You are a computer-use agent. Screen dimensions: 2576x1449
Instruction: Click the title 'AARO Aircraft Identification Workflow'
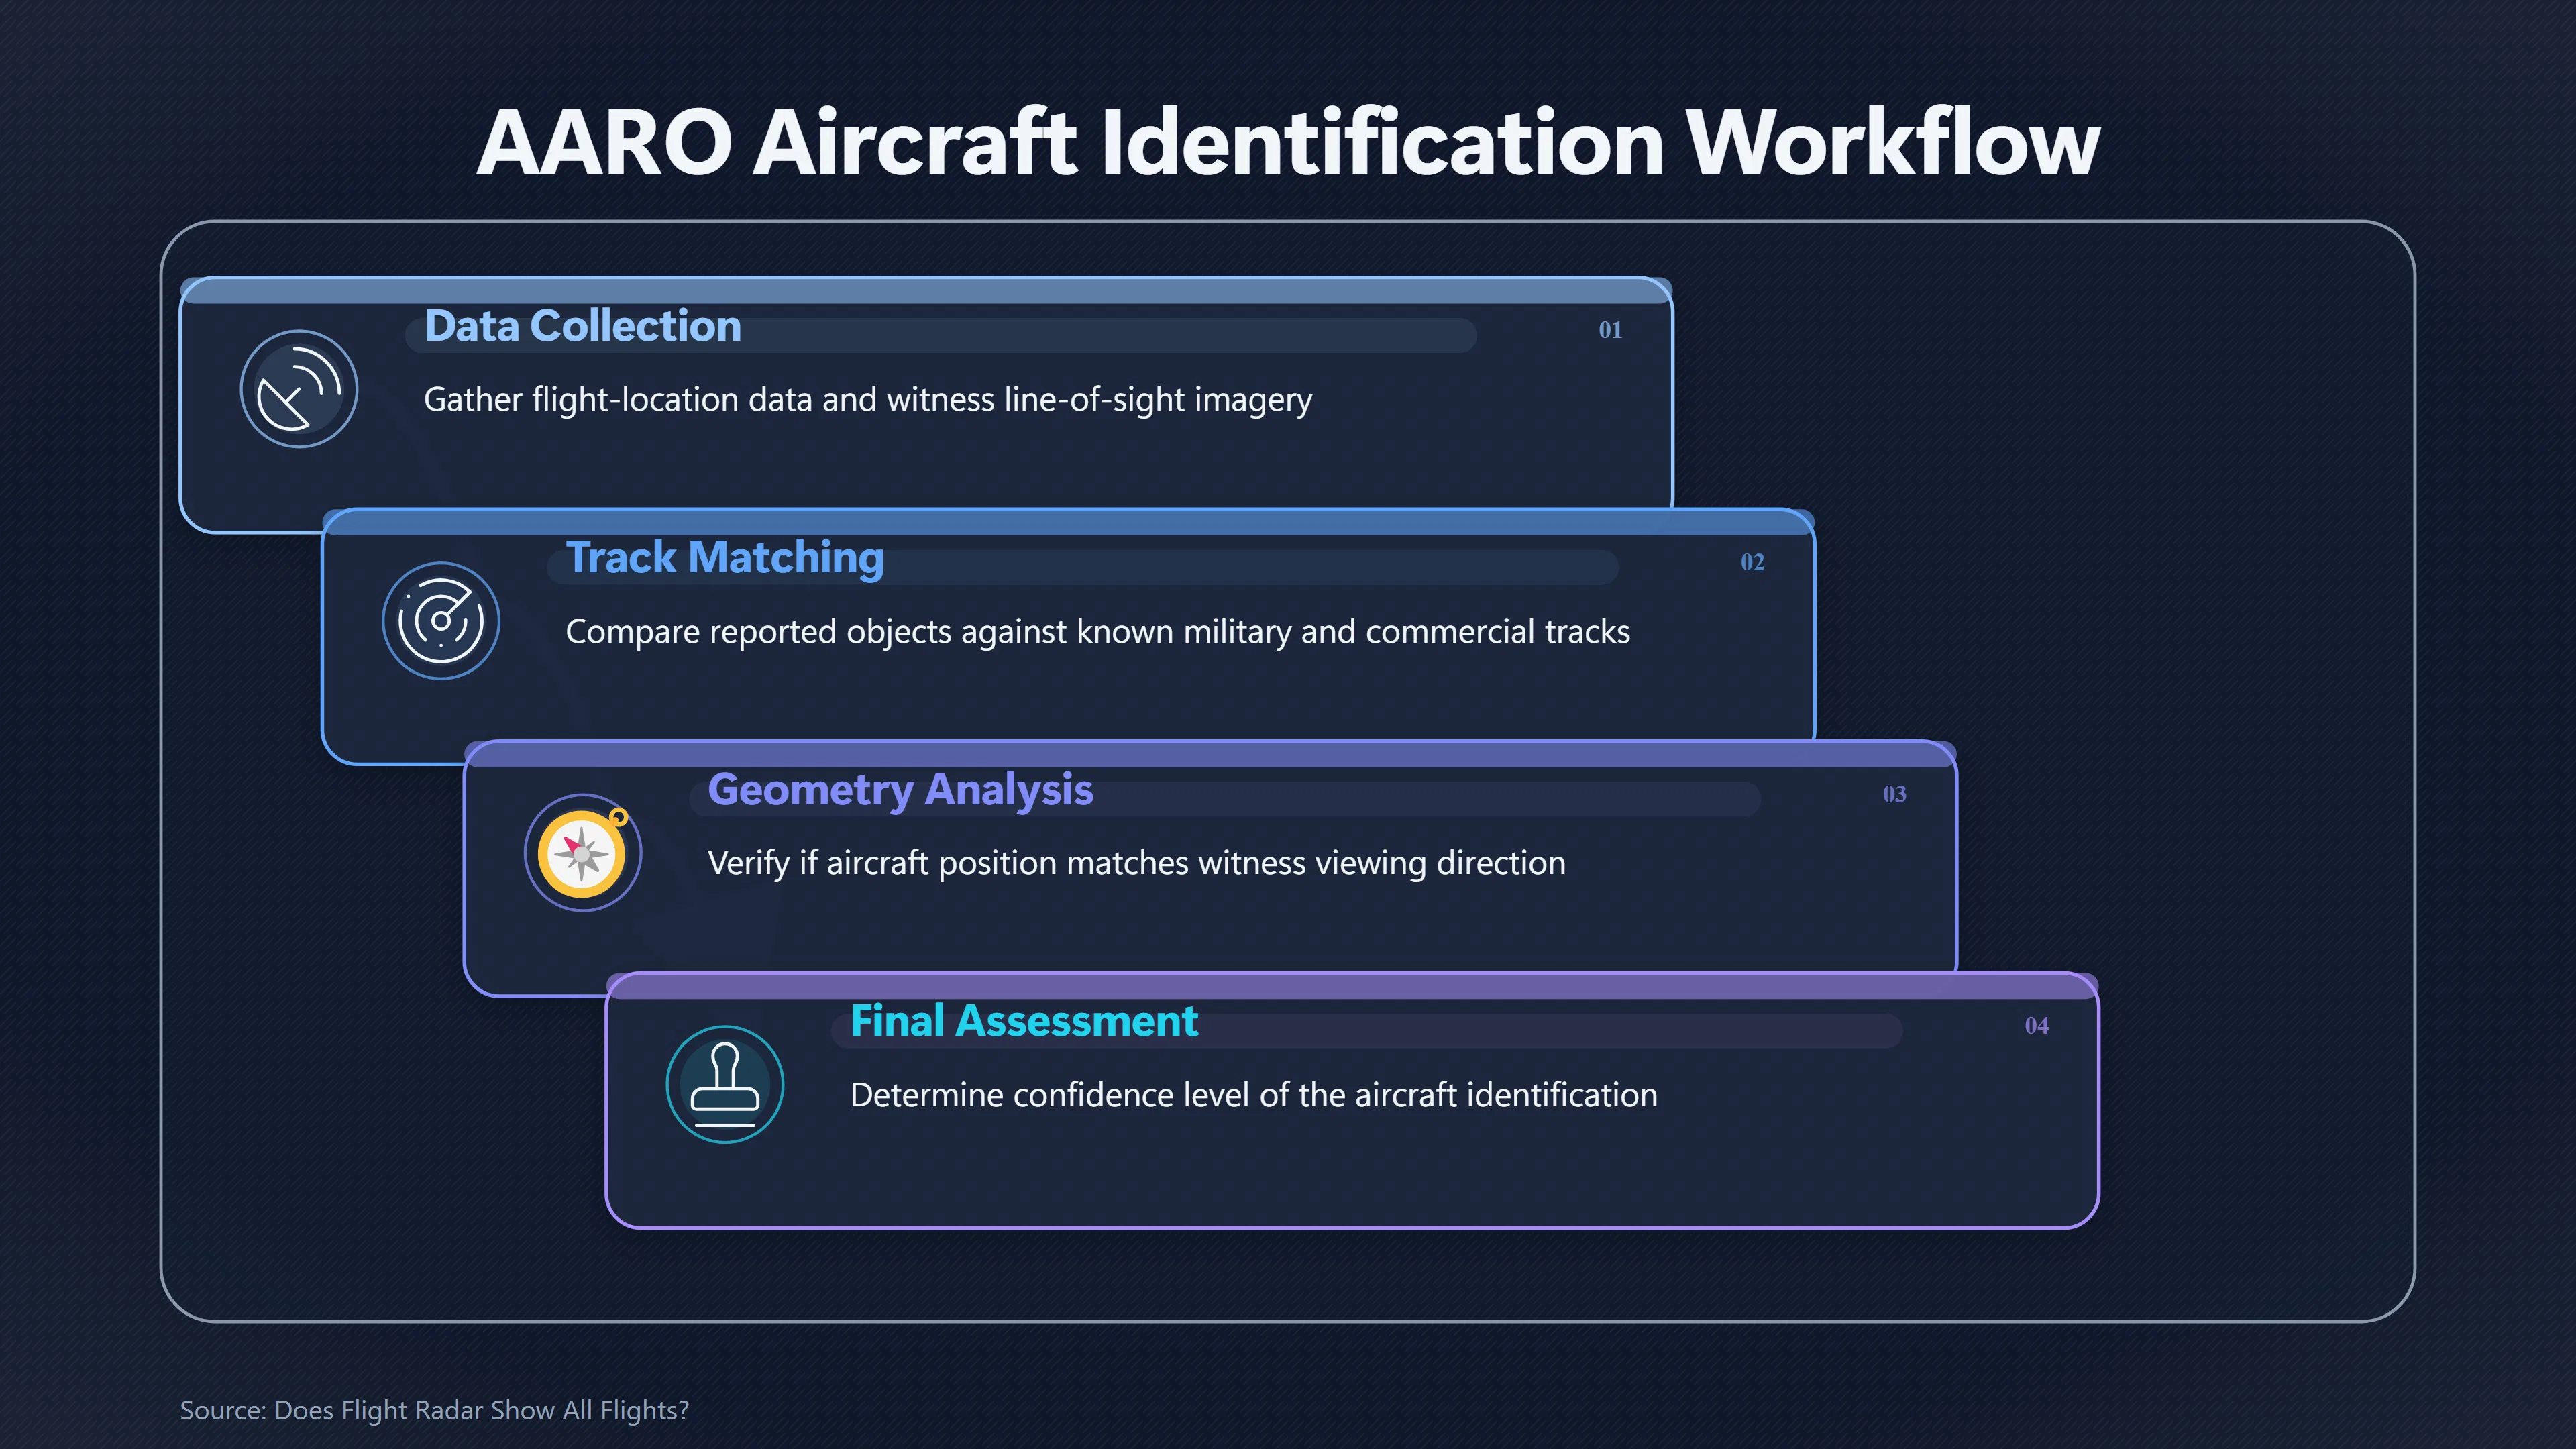point(1288,143)
